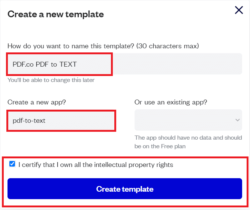The image size is (250, 210).
Task: Click the 'PDF.co PDF to TEXT' text
Action: (45, 64)
